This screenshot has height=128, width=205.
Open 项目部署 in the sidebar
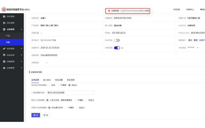tap(12, 23)
